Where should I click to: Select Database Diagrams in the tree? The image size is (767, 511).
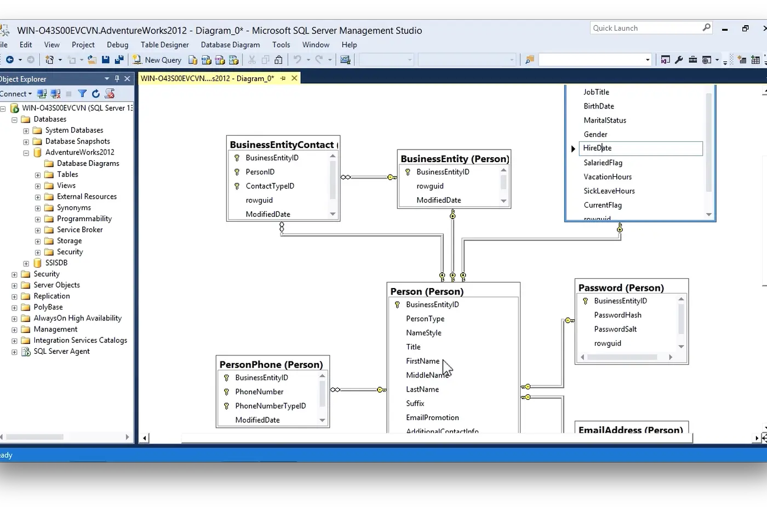[88, 163]
